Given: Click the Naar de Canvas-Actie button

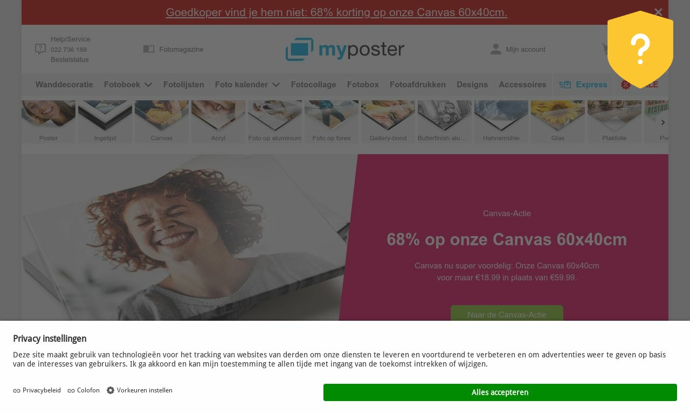Looking at the screenshot, I should click(x=507, y=314).
